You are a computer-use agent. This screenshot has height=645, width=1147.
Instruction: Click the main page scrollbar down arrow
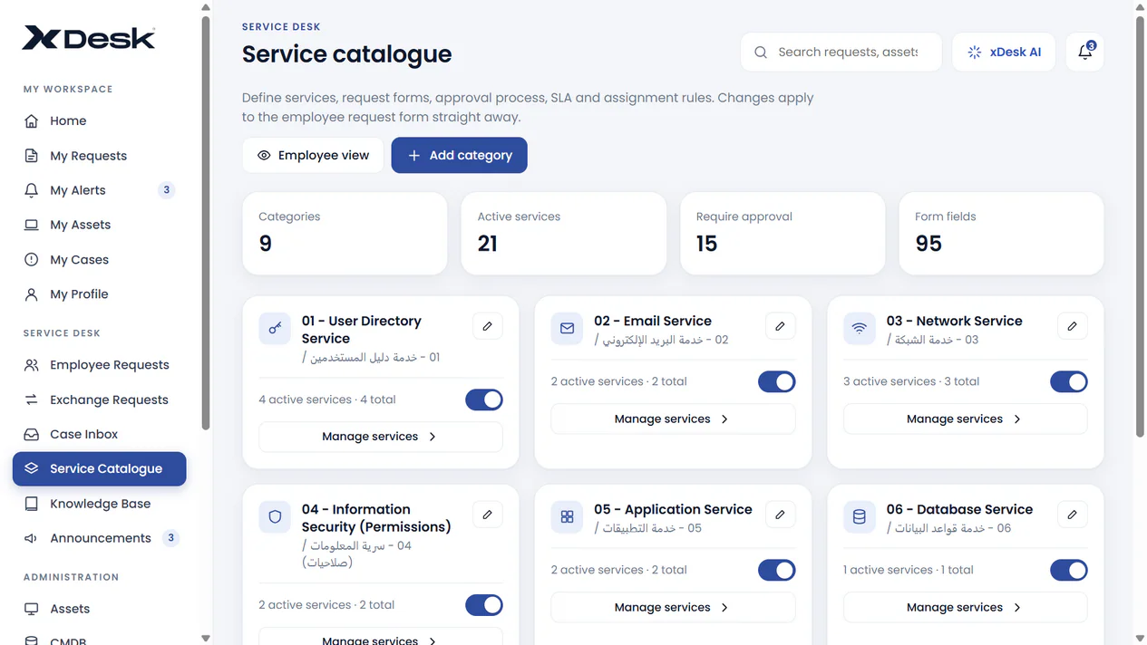point(1140,638)
